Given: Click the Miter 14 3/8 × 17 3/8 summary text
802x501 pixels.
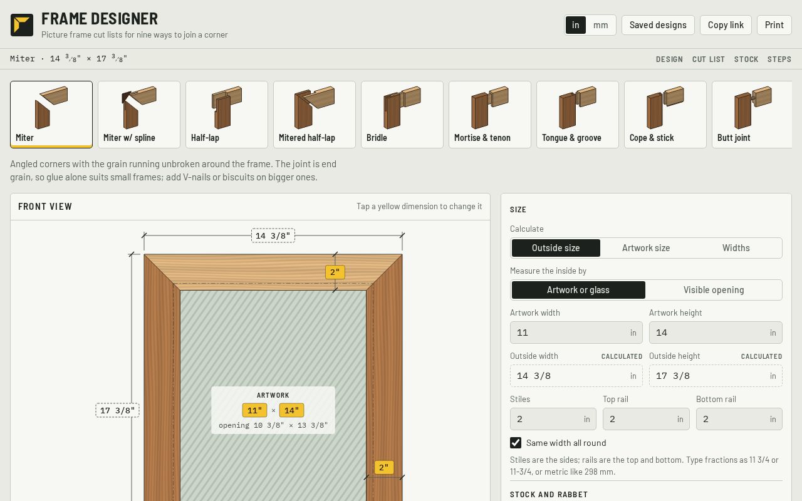Looking at the screenshot, I should (x=69, y=59).
